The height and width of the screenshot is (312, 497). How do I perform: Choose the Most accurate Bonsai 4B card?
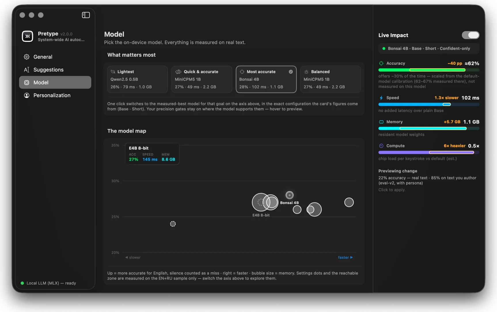266,79
